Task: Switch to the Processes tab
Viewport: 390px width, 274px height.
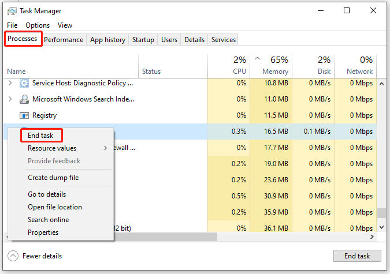Action: 23,39
